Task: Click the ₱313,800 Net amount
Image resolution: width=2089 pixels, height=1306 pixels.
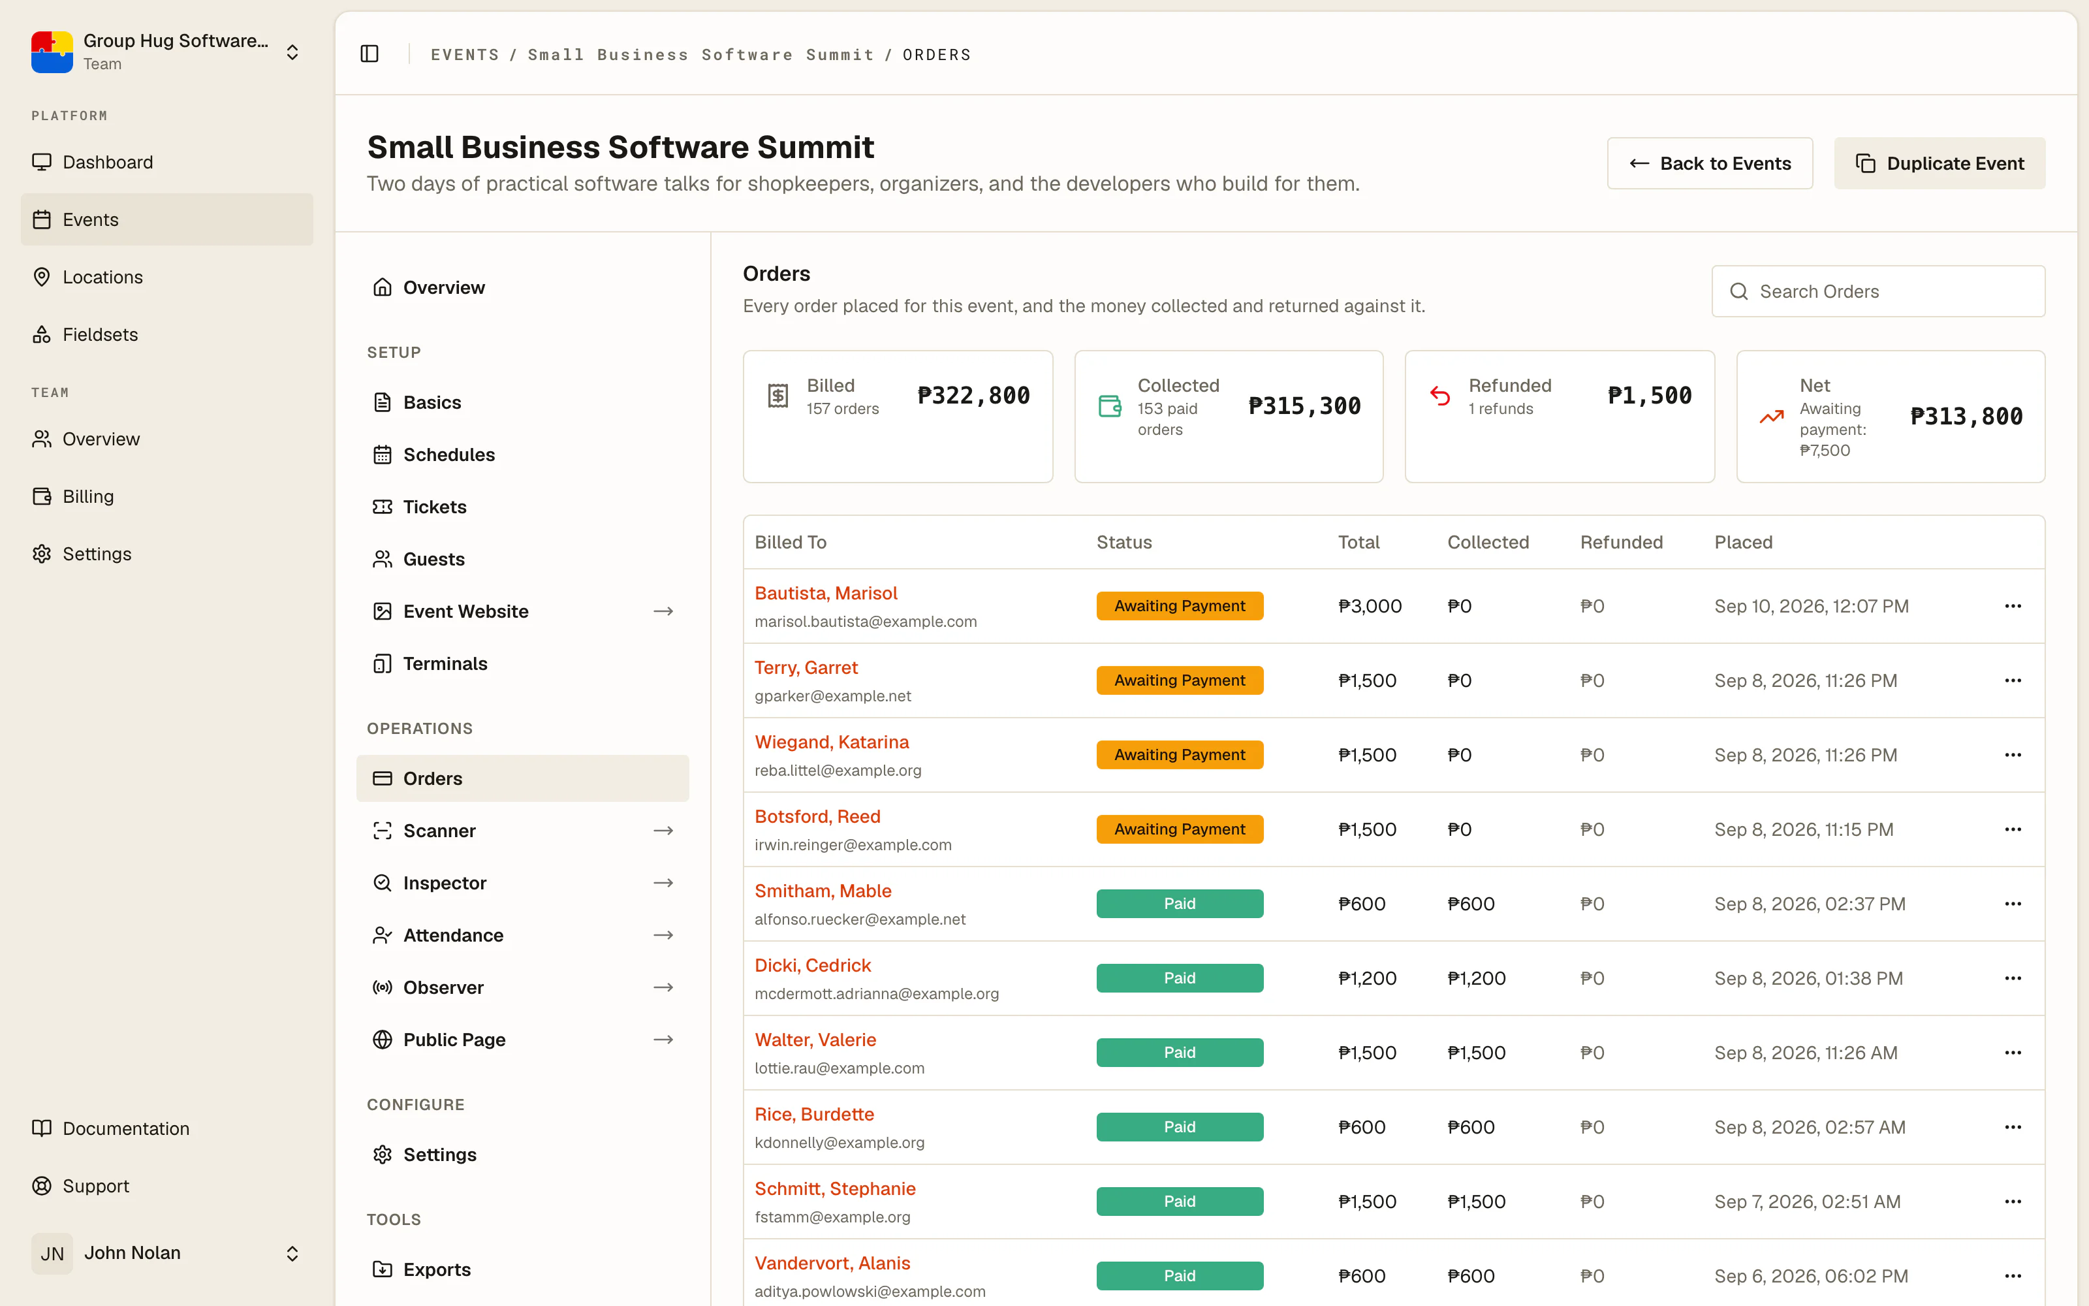Action: coord(1966,417)
